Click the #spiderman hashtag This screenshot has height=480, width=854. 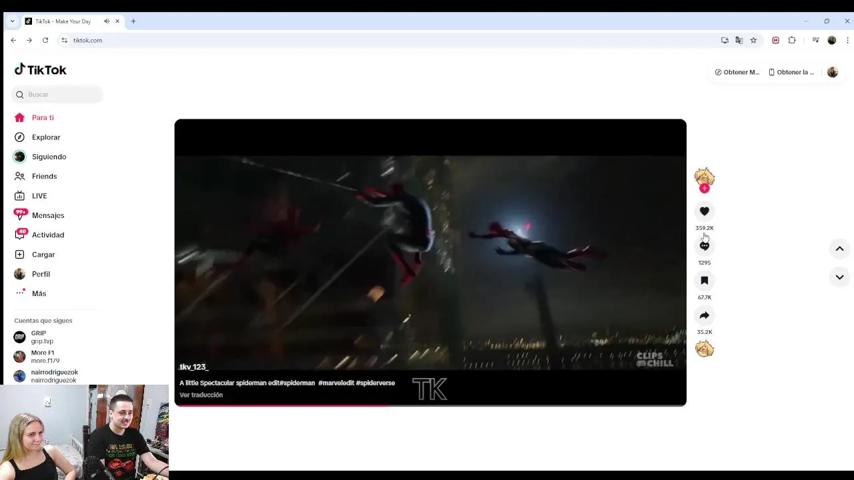tap(297, 383)
